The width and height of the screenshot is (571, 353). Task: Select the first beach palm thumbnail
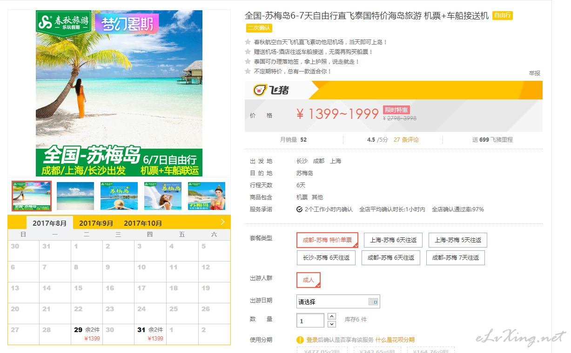point(32,196)
